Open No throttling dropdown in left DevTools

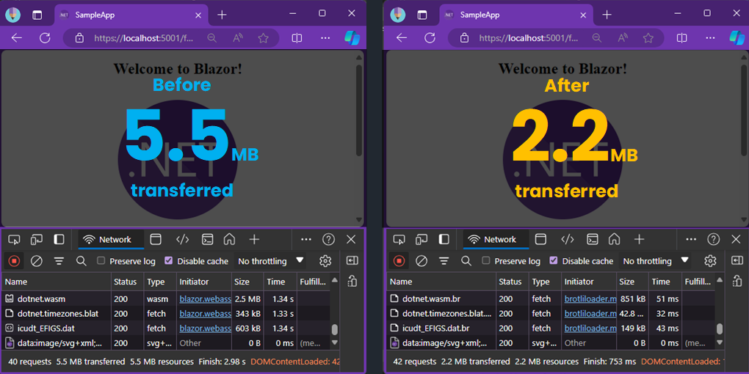271,261
